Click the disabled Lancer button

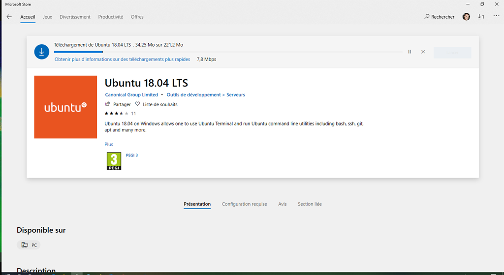click(x=452, y=53)
